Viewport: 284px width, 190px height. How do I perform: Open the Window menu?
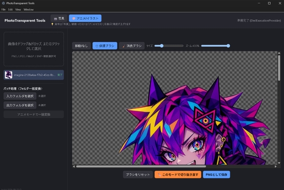tap(28, 10)
